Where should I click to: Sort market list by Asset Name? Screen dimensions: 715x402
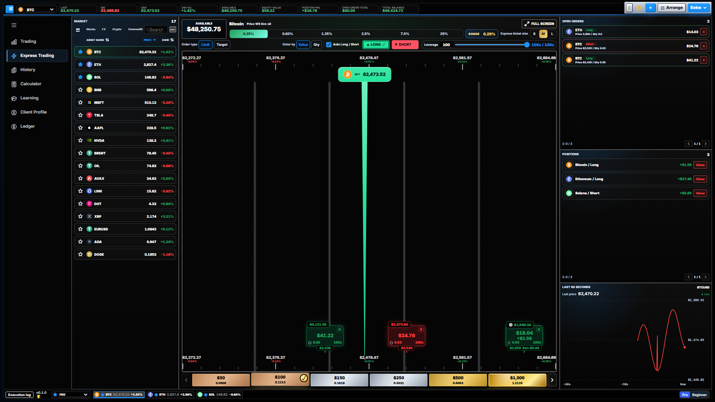coord(98,40)
